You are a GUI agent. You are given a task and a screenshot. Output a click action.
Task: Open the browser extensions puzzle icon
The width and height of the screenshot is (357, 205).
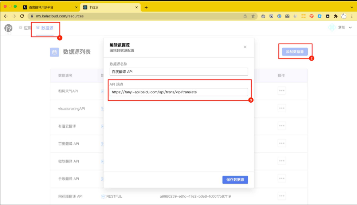[336, 16]
